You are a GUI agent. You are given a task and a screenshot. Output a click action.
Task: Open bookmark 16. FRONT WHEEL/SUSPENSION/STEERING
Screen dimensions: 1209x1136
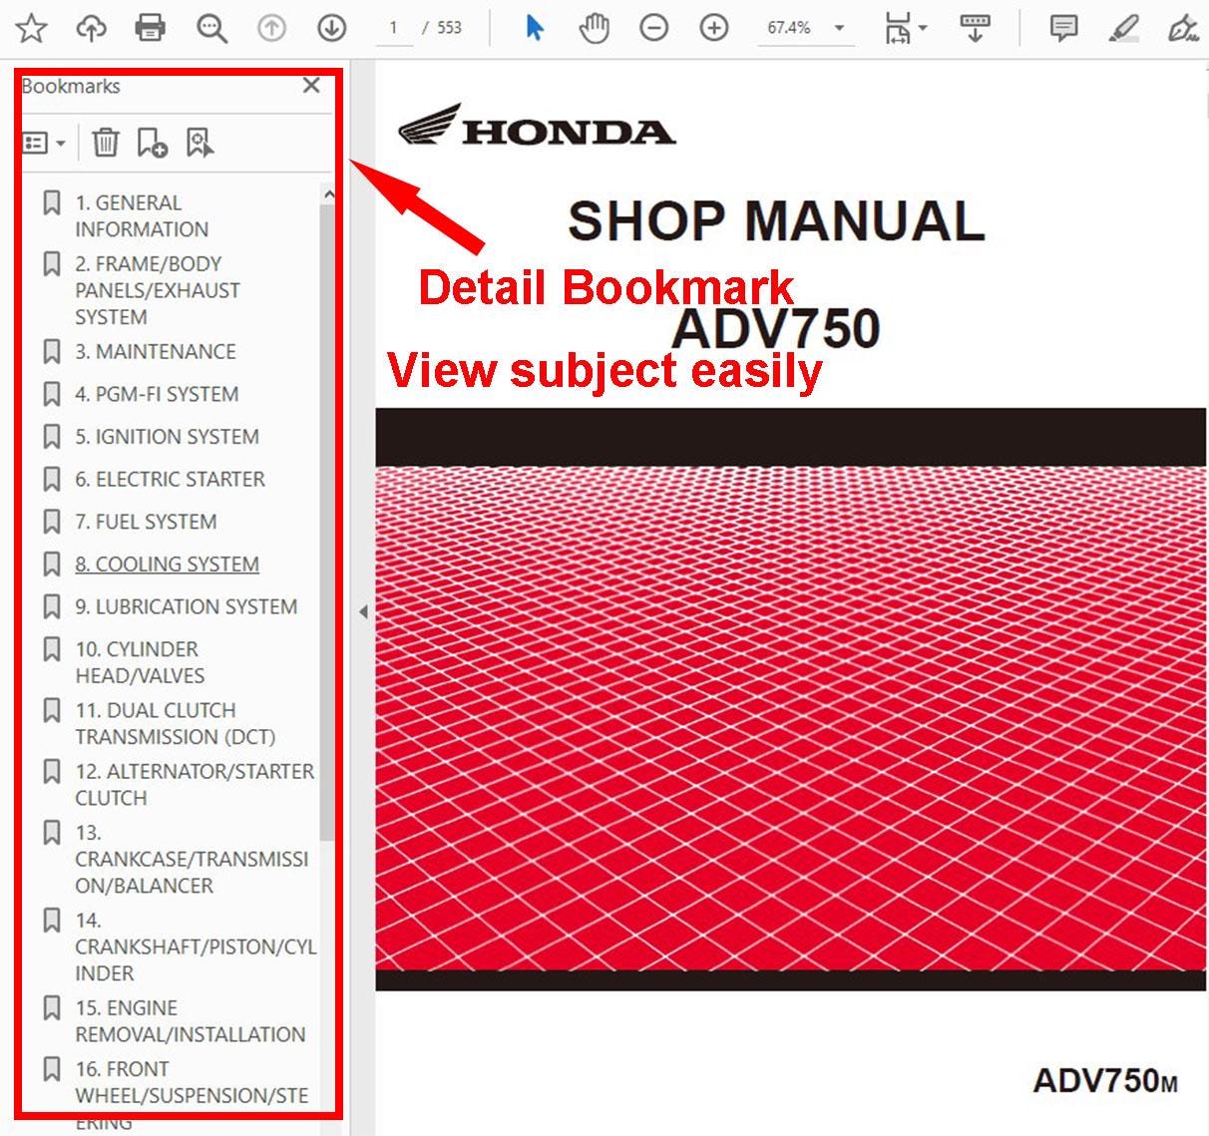click(x=192, y=1095)
